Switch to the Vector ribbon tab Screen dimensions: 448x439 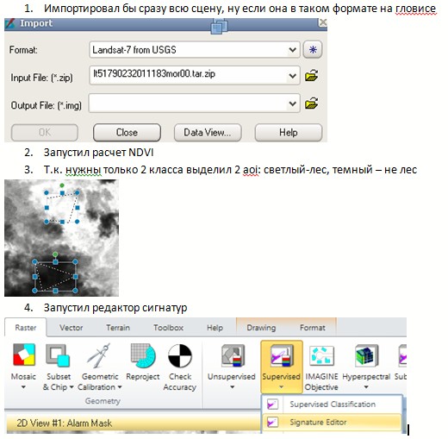click(x=72, y=328)
